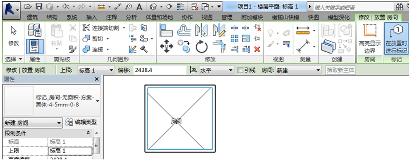Click the Scale tool icon
The width and height of the screenshot is (413, 164).
tap(246, 38)
